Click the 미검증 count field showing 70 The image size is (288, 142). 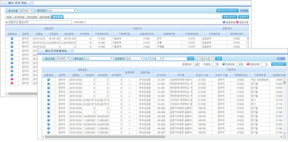[215, 64]
